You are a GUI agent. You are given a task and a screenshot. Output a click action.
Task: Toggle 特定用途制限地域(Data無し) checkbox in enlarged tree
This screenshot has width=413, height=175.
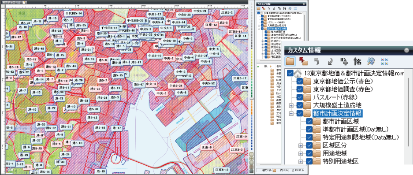coord(309,138)
